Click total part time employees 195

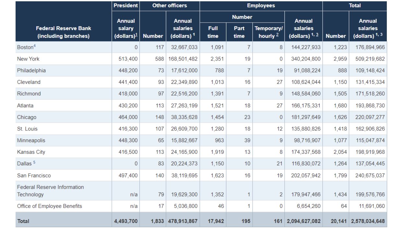246,221
